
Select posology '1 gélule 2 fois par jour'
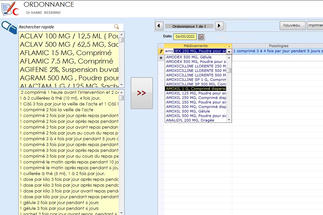pyautogui.click(x=59, y=202)
